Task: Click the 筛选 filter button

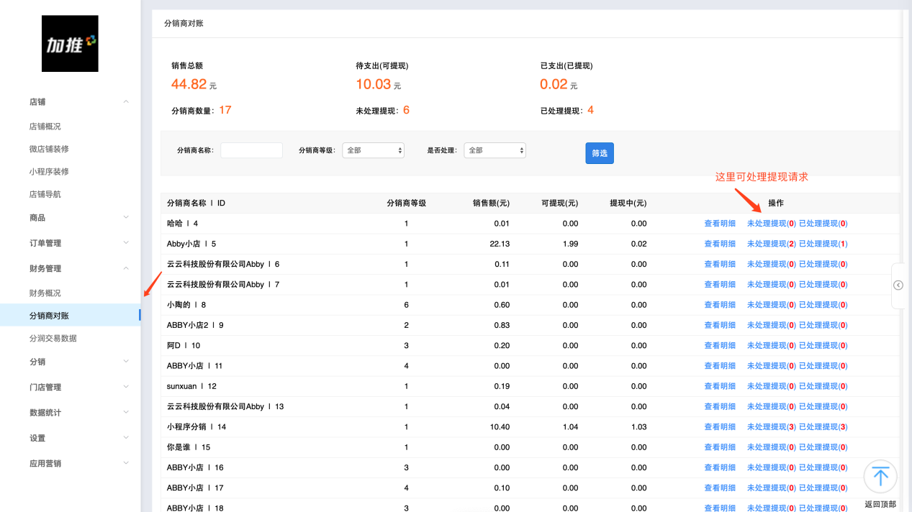Action: click(x=600, y=153)
